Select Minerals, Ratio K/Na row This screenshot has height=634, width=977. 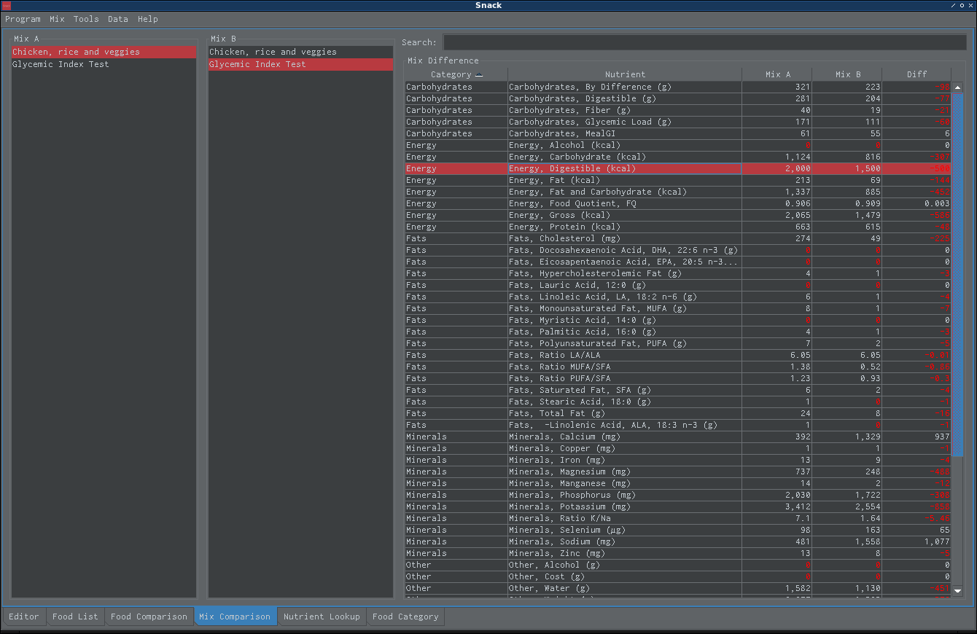tap(677, 518)
